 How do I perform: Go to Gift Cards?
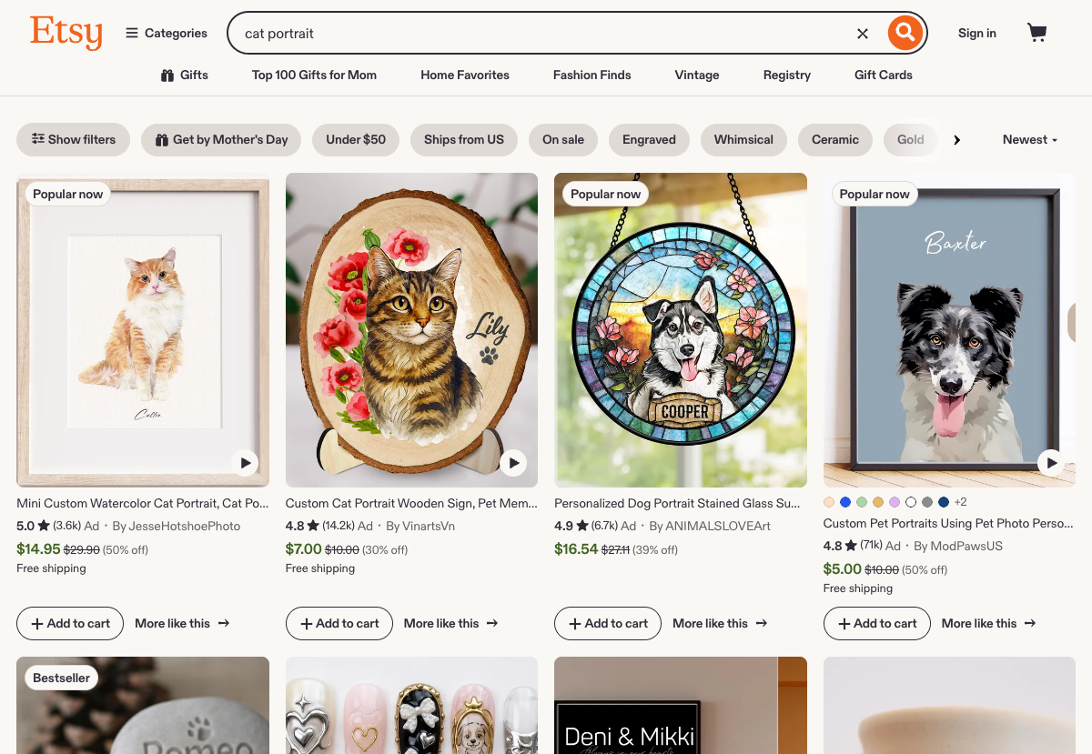pyautogui.click(x=883, y=75)
